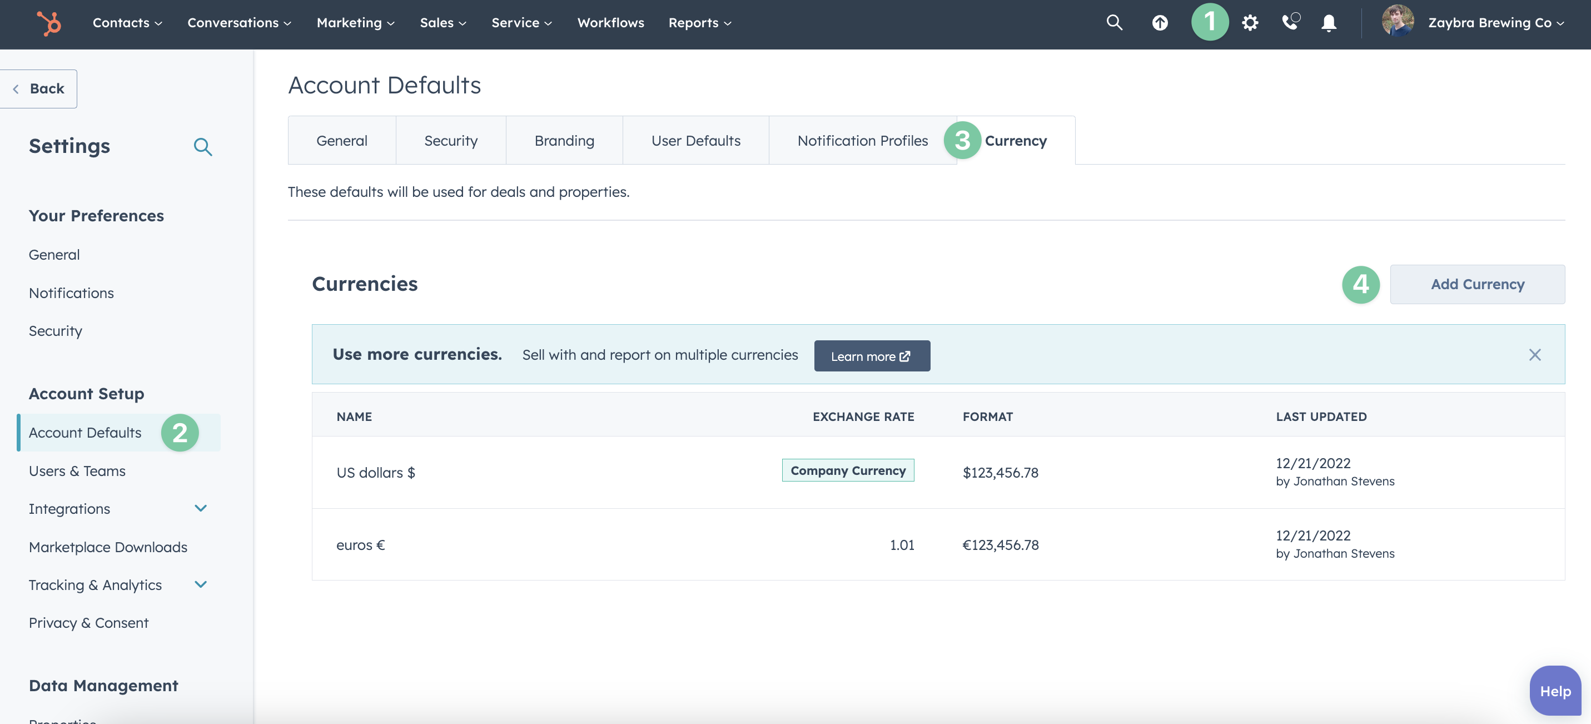This screenshot has height=724, width=1591.
Task: Dismiss the Use more currencies banner
Action: (1534, 355)
